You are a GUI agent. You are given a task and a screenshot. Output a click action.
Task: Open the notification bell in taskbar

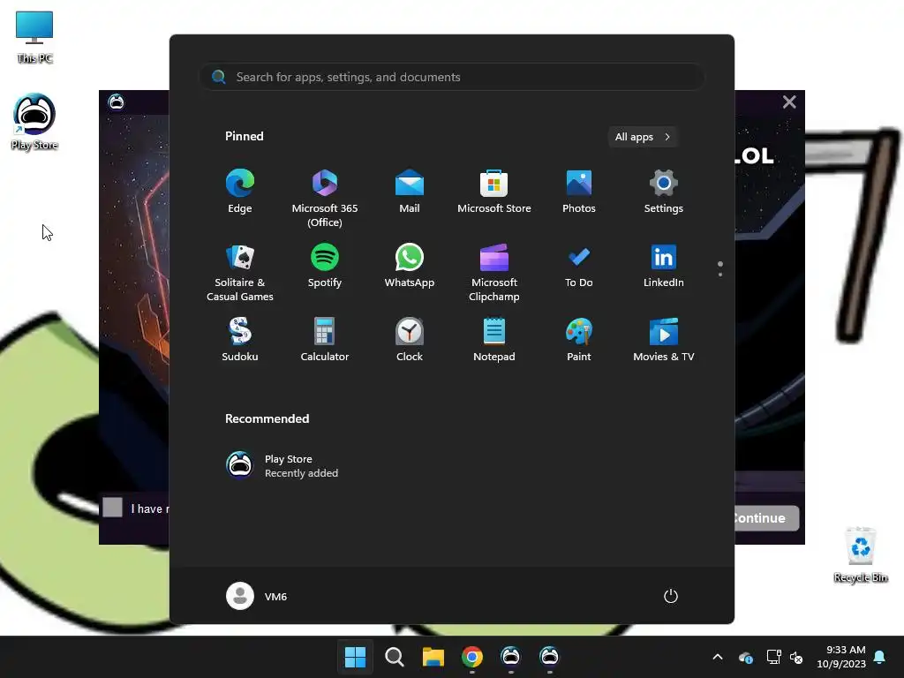click(880, 657)
